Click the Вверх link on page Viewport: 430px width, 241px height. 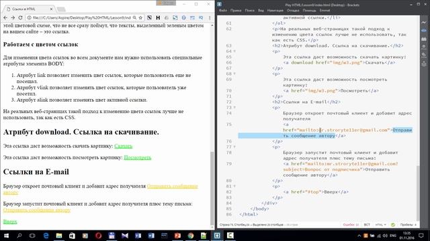(10, 222)
